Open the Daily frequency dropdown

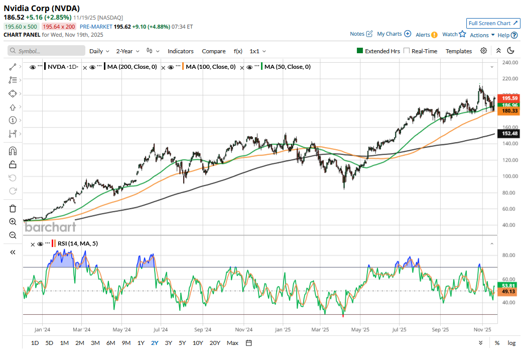pyautogui.click(x=99, y=51)
